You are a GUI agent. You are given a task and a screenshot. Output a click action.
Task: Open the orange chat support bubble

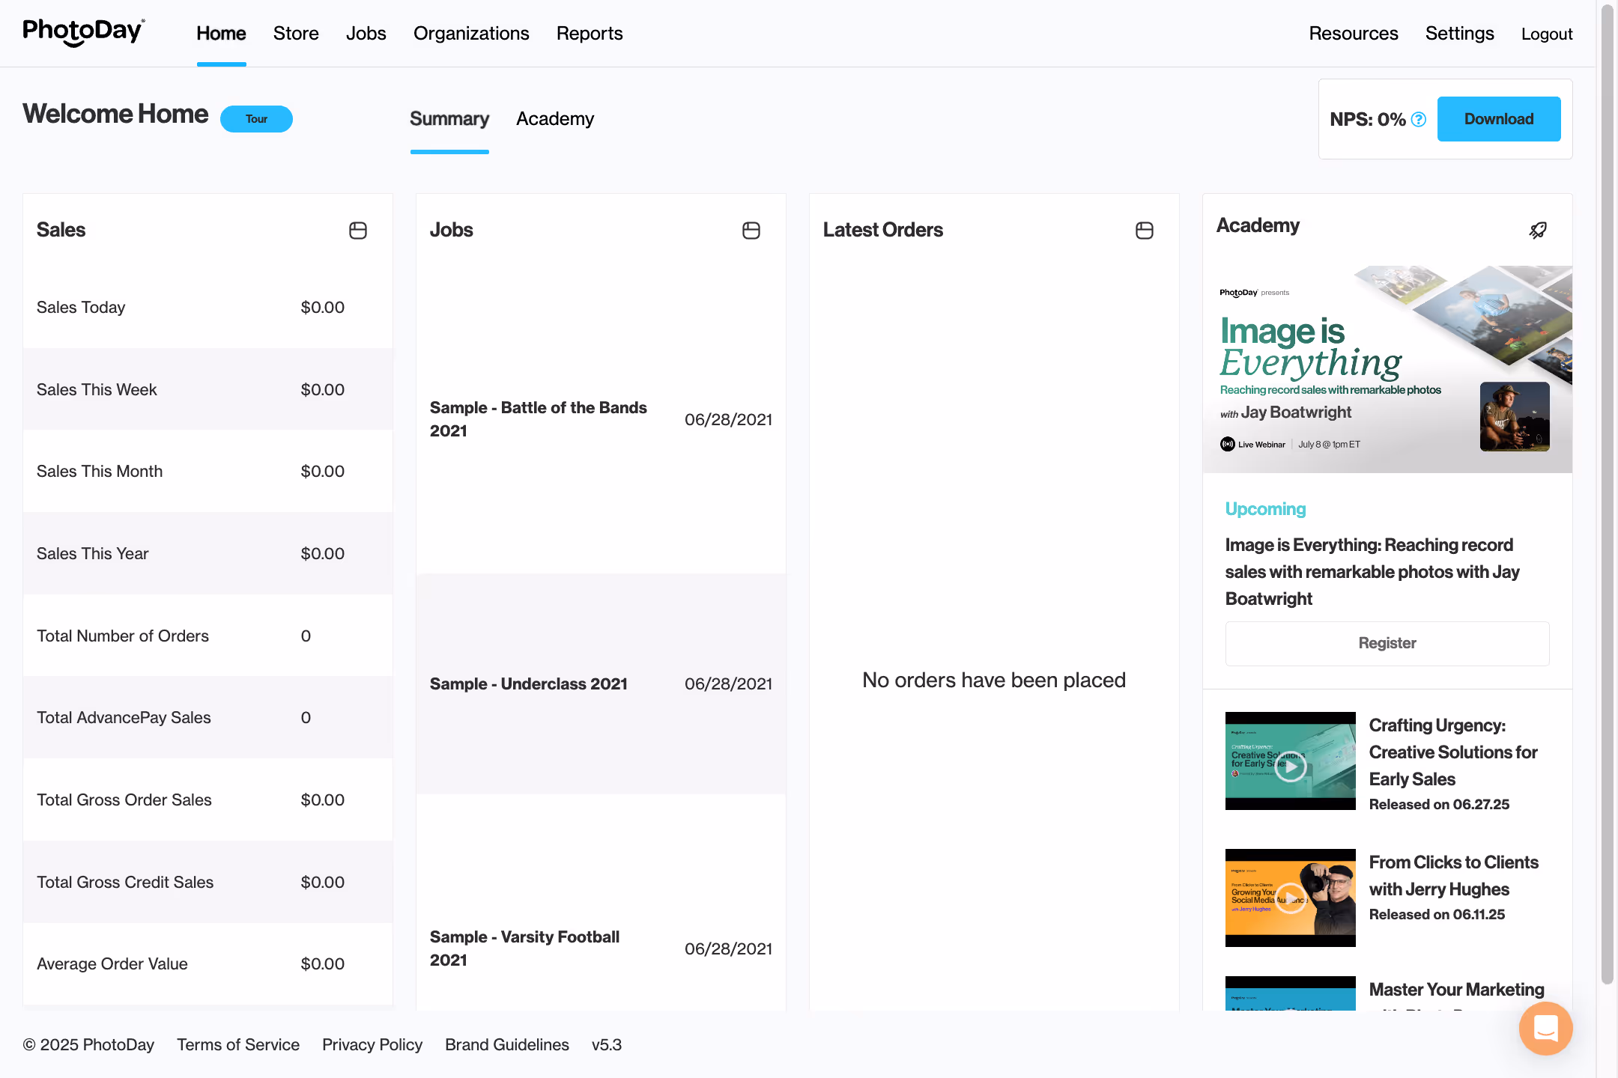click(x=1545, y=1029)
